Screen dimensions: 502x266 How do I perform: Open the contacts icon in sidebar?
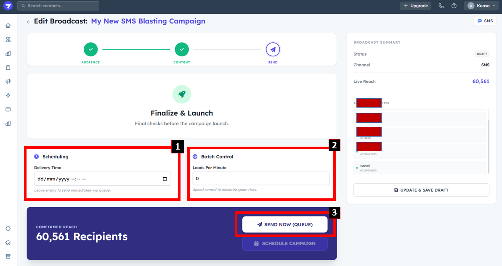click(x=8, y=40)
